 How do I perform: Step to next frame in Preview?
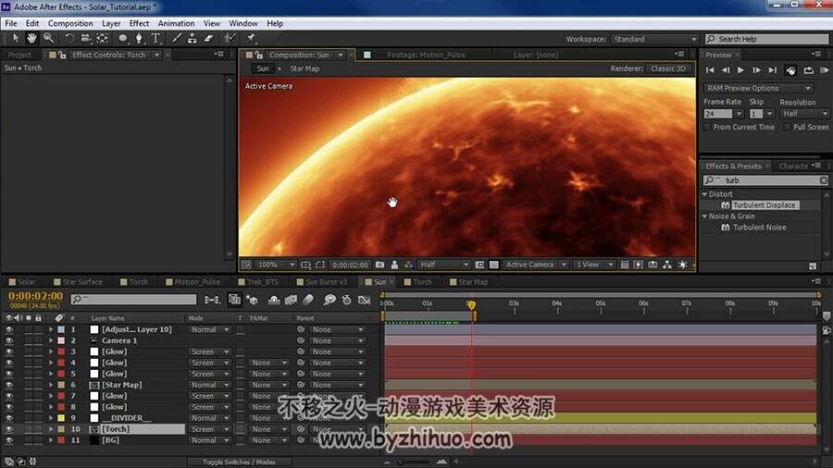click(756, 70)
